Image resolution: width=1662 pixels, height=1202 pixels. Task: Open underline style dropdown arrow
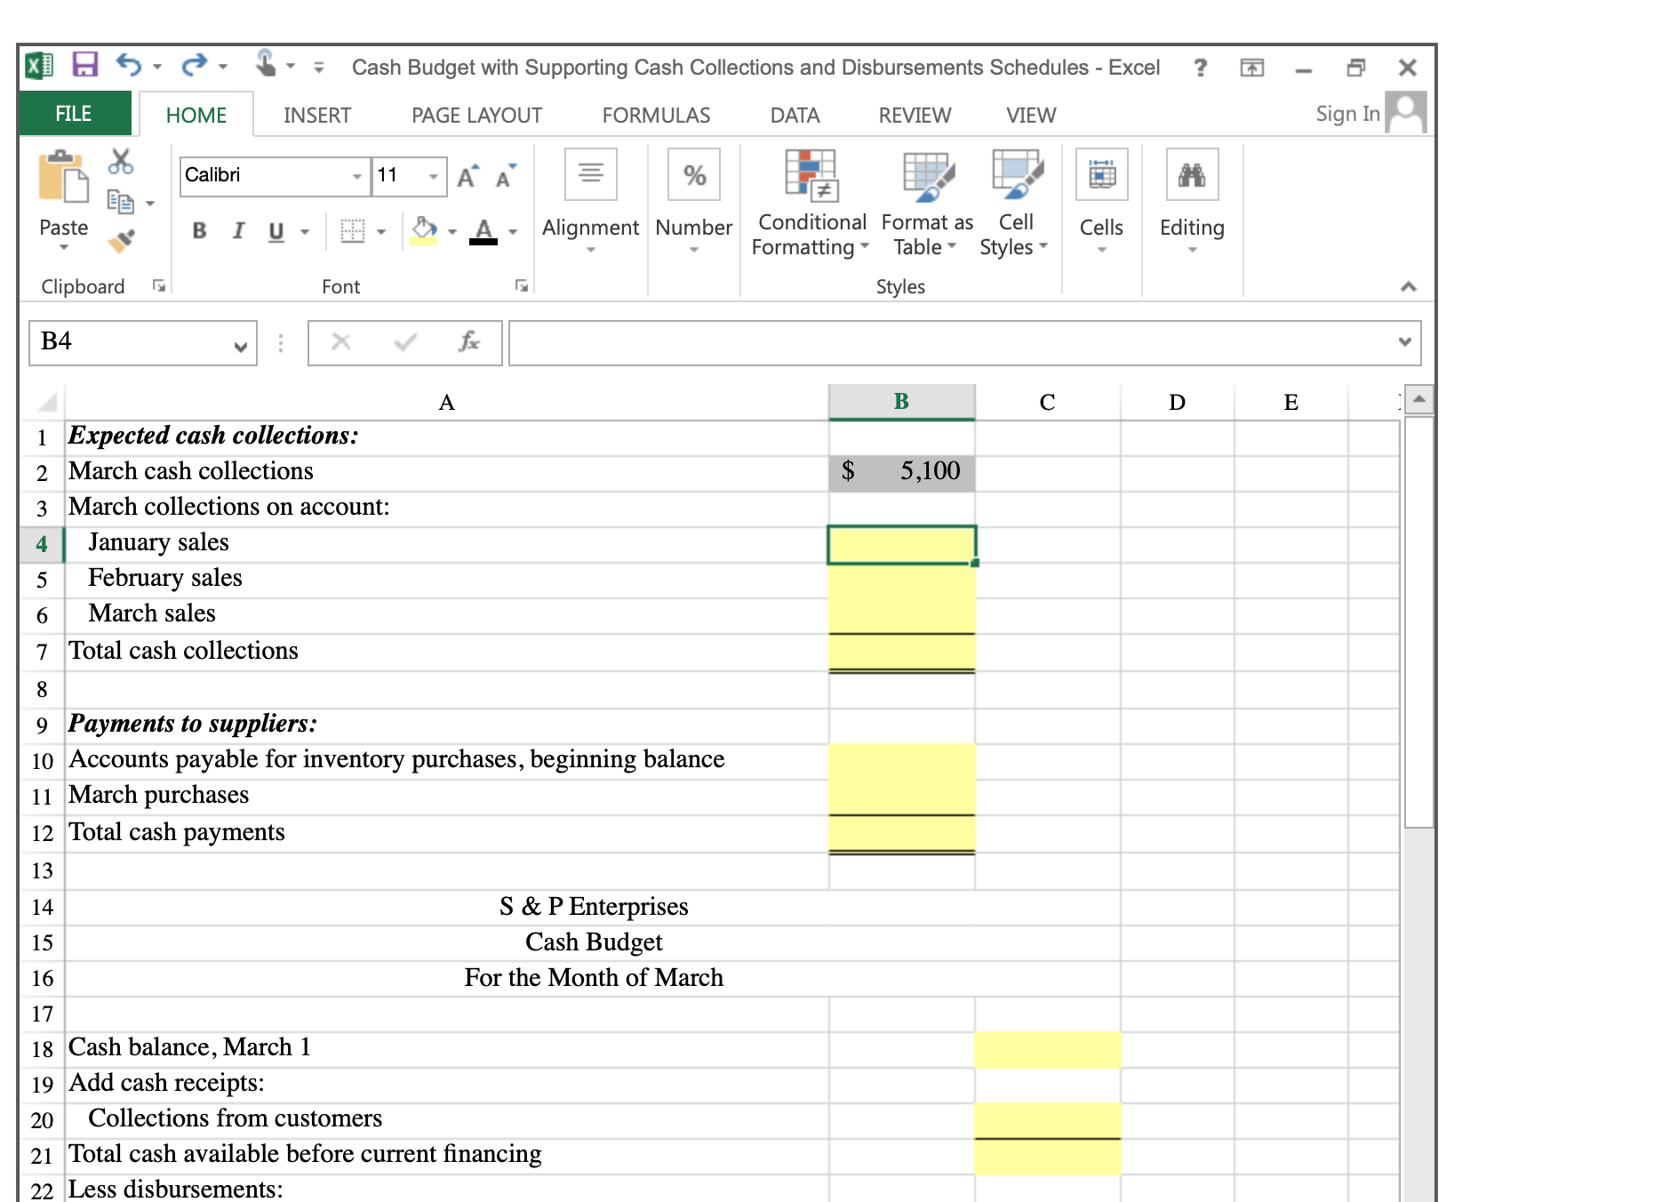(305, 232)
